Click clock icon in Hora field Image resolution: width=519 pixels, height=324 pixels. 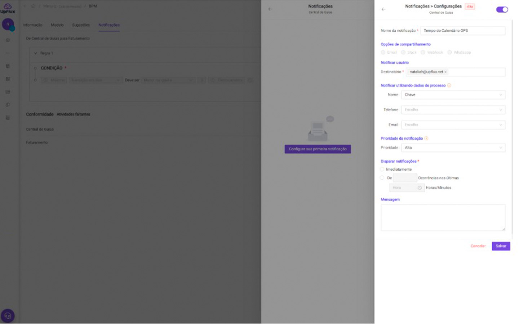pos(420,188)
